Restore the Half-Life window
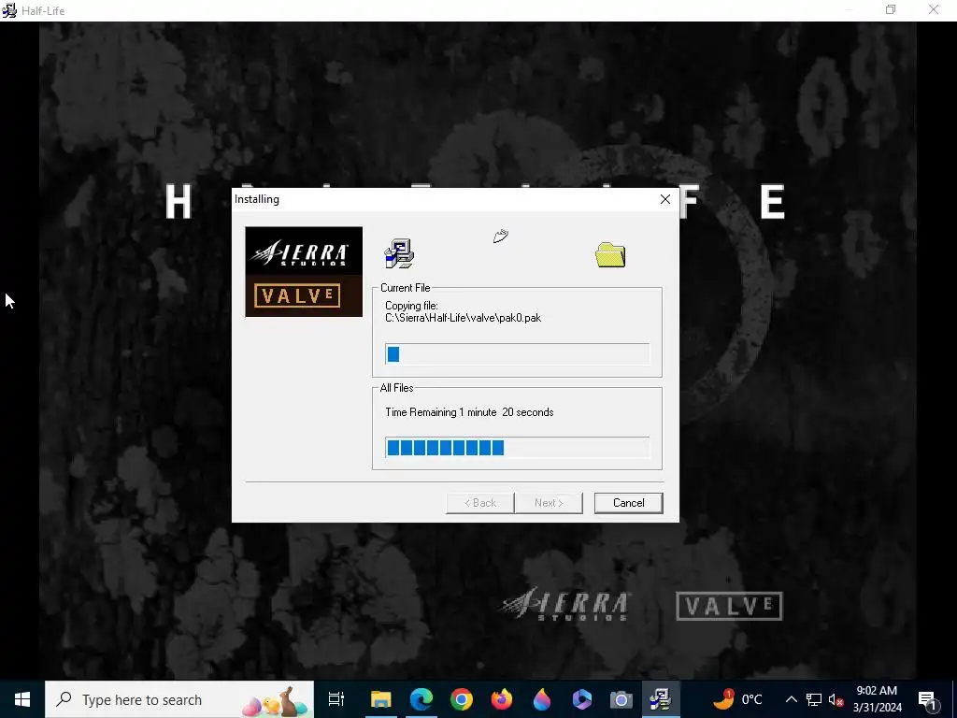The width and height of the screenshot is (957, 718). click(x=891, y=9)
